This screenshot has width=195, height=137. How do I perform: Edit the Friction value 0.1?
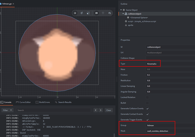170,75
